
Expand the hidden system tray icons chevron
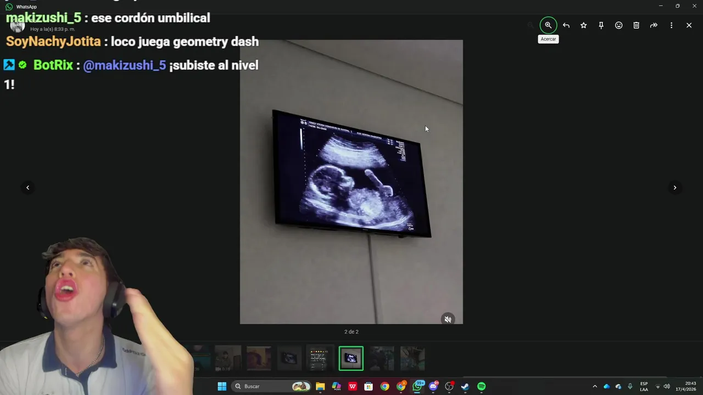click(x=594, y=387)
